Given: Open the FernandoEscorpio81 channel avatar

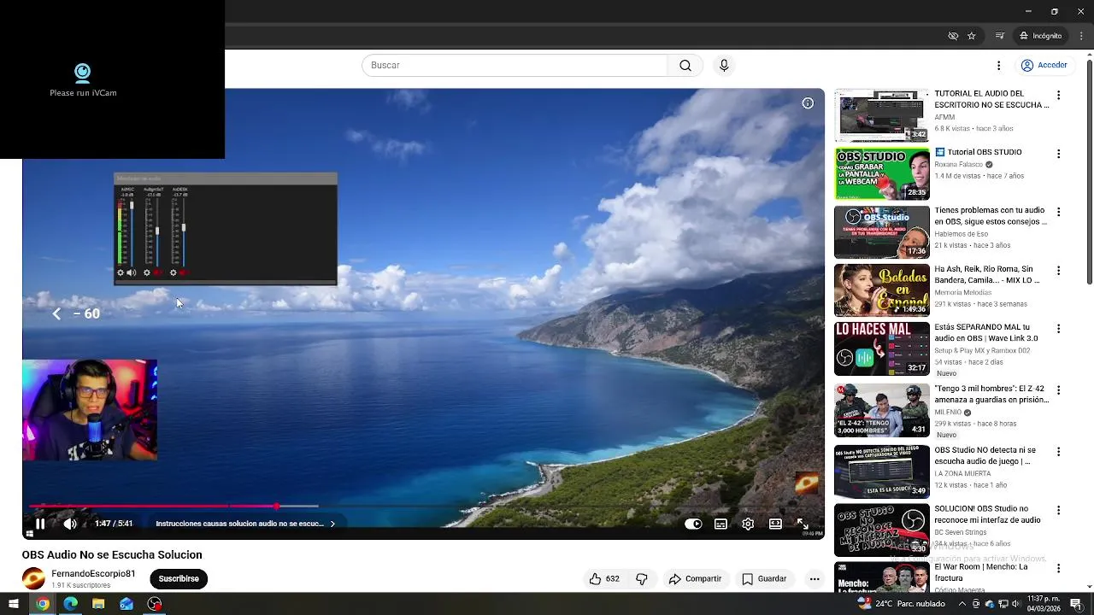Looking at the screenshot, I should coord(33,579).
